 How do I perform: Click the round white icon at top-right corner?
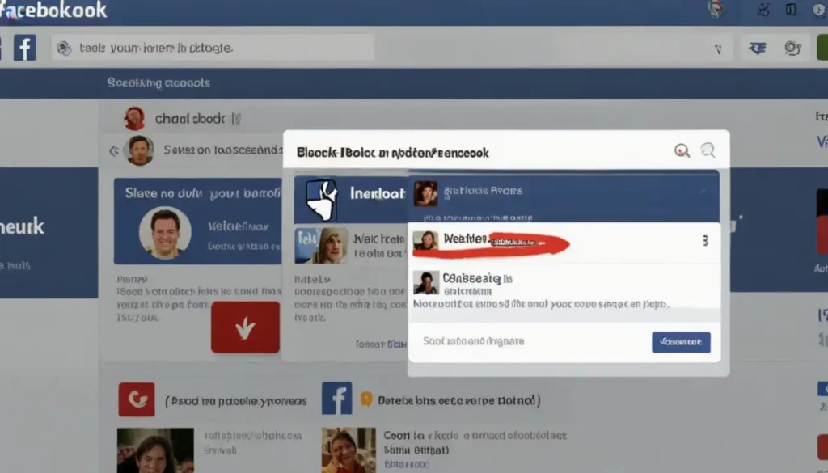[820, 9]
